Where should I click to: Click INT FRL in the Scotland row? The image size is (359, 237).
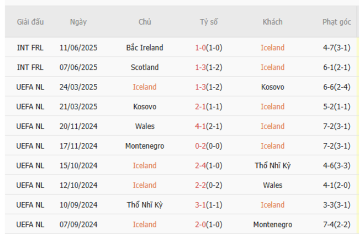coord(30,67)
